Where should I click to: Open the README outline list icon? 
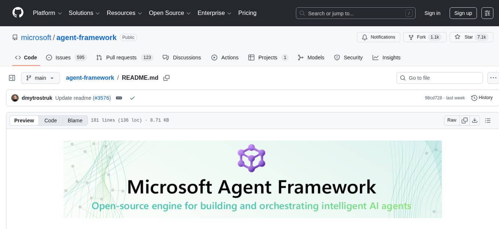488,120
